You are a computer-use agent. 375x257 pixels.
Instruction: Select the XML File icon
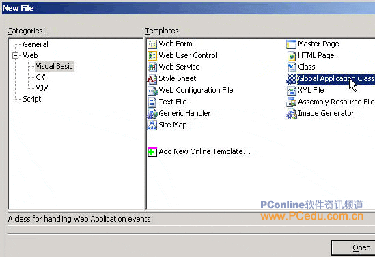tap(291, 91)
